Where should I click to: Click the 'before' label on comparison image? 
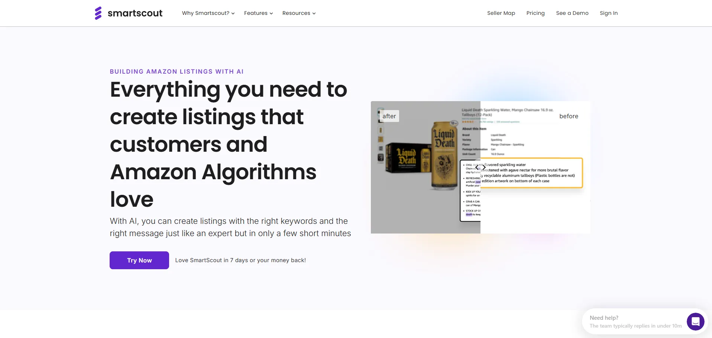tap(569, 116)
